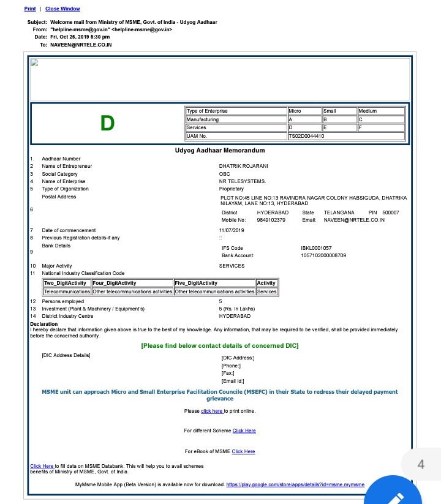
Task: Open Click Here link for different Scheme
Action: [x=244, y=431]
